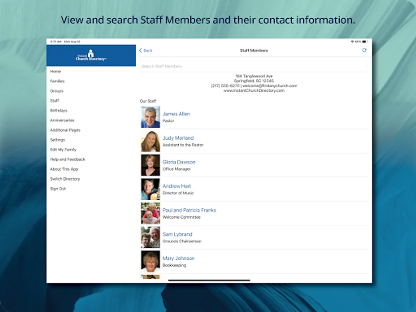The width and height of the screenshot is (416, 312).
Task: Click the Staff Members page title
Action: [254, 51]
